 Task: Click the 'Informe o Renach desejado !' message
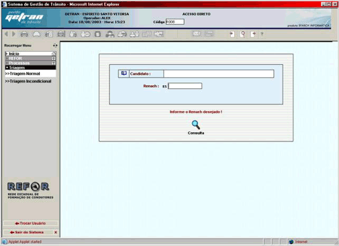(196, 112)
